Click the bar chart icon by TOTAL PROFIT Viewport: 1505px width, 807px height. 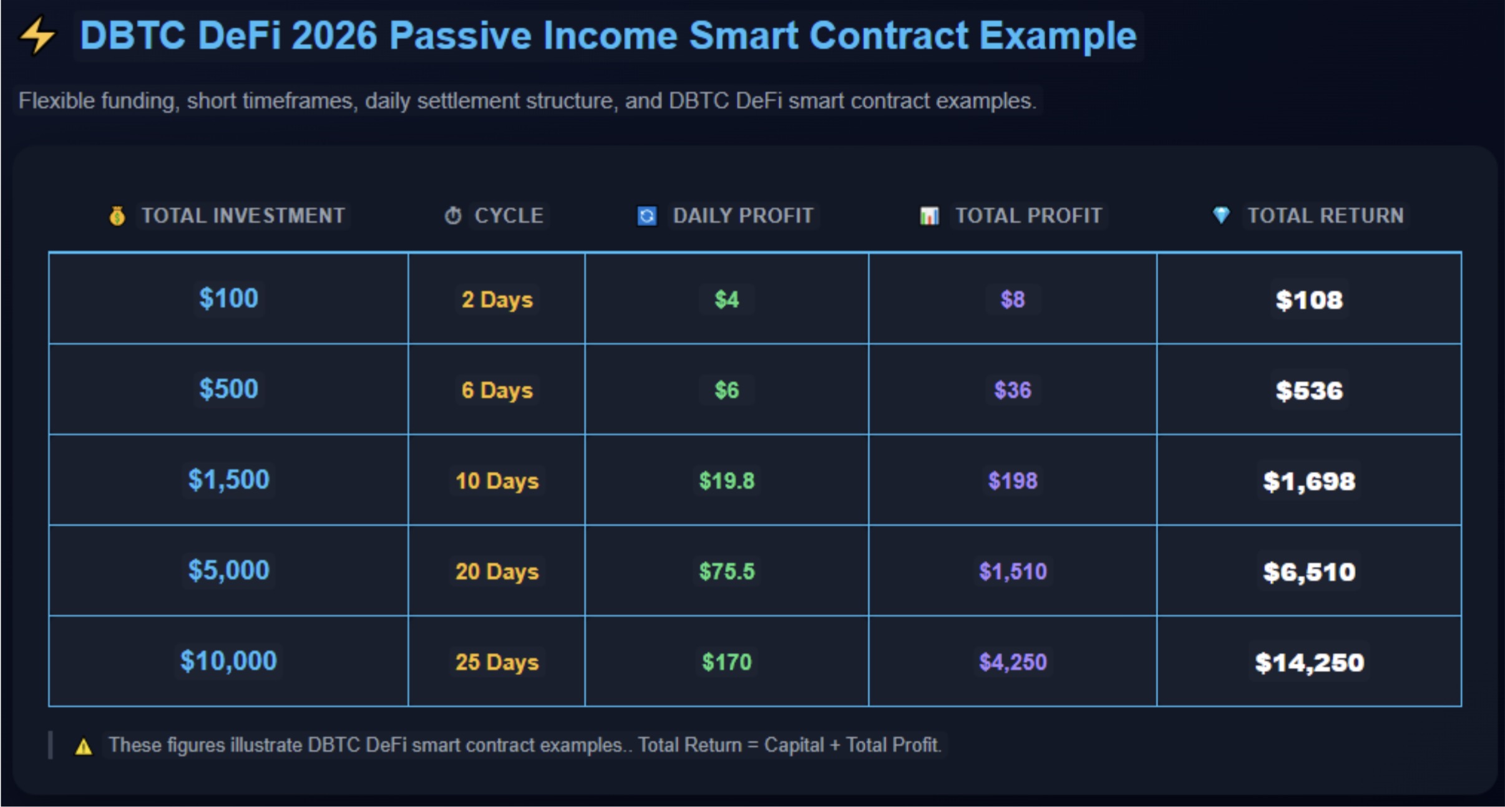[x=929, y=216]
